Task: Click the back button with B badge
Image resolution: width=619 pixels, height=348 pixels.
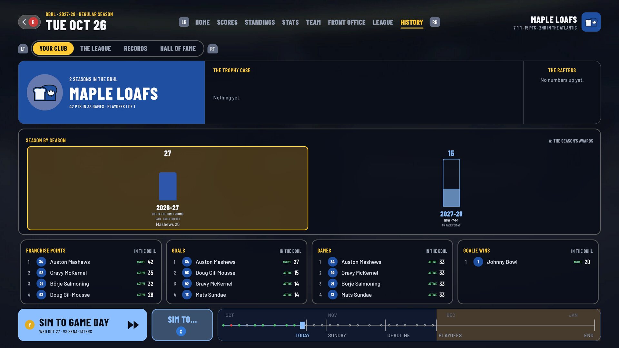Action: point(29,22)
